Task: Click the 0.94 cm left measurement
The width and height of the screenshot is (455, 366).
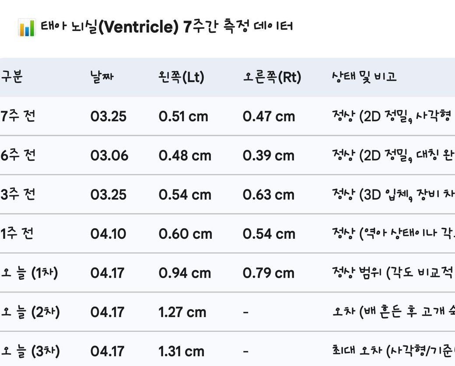Action: click(185, 273)
